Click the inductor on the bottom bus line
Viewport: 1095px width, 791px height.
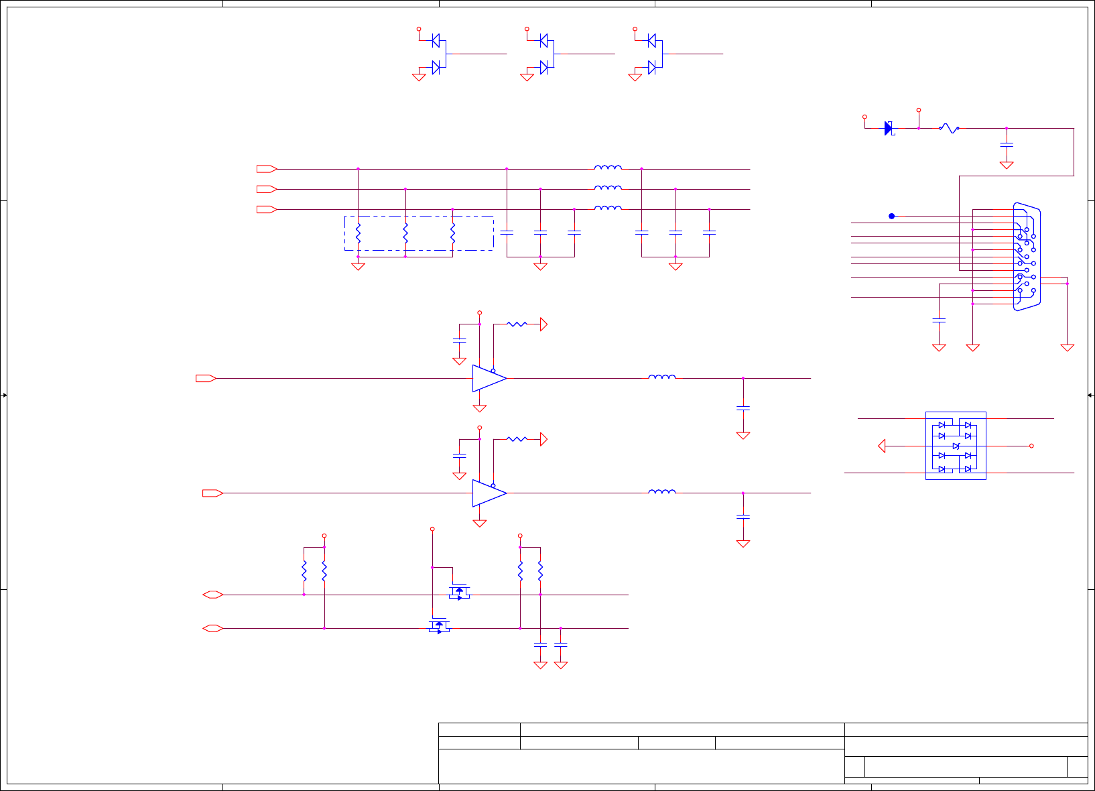click(x=608, y=208)
